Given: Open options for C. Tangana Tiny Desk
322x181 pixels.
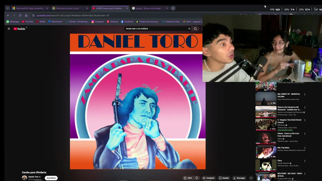Looking at the screenshot, I should click(305, 120).
